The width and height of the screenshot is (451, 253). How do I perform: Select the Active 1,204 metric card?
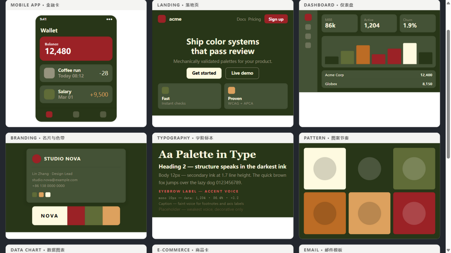pyautogui.click(x=379, y=23)
